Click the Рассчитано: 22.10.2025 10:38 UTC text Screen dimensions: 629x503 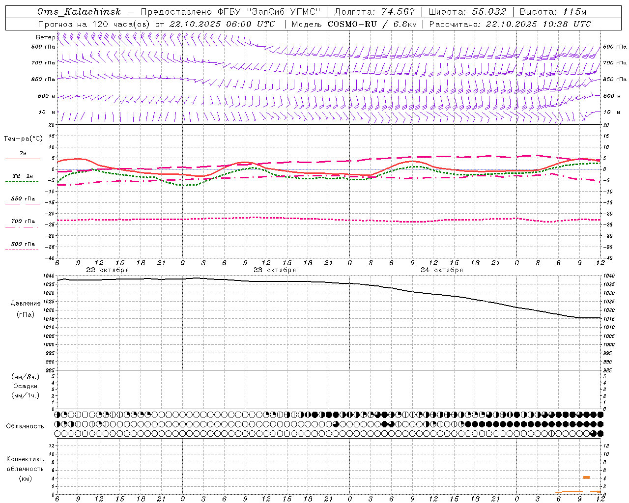(510, 24)
